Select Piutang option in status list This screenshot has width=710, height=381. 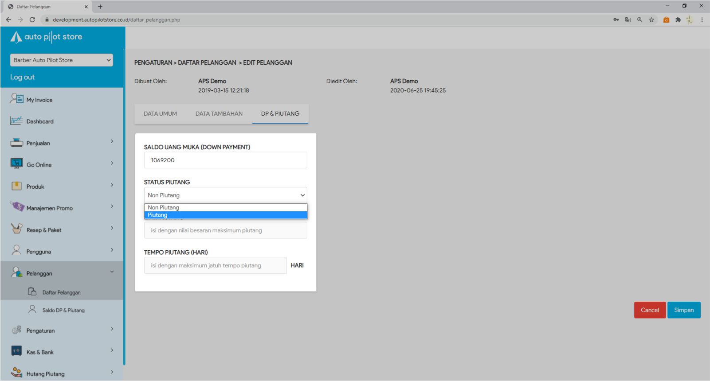225,215
